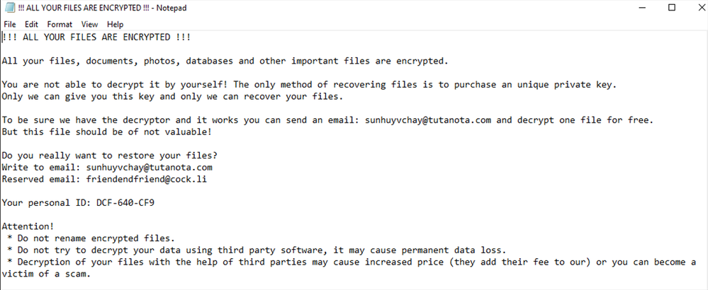
Task: Place cursor in the first heading line of text
Action: point(96,37)
